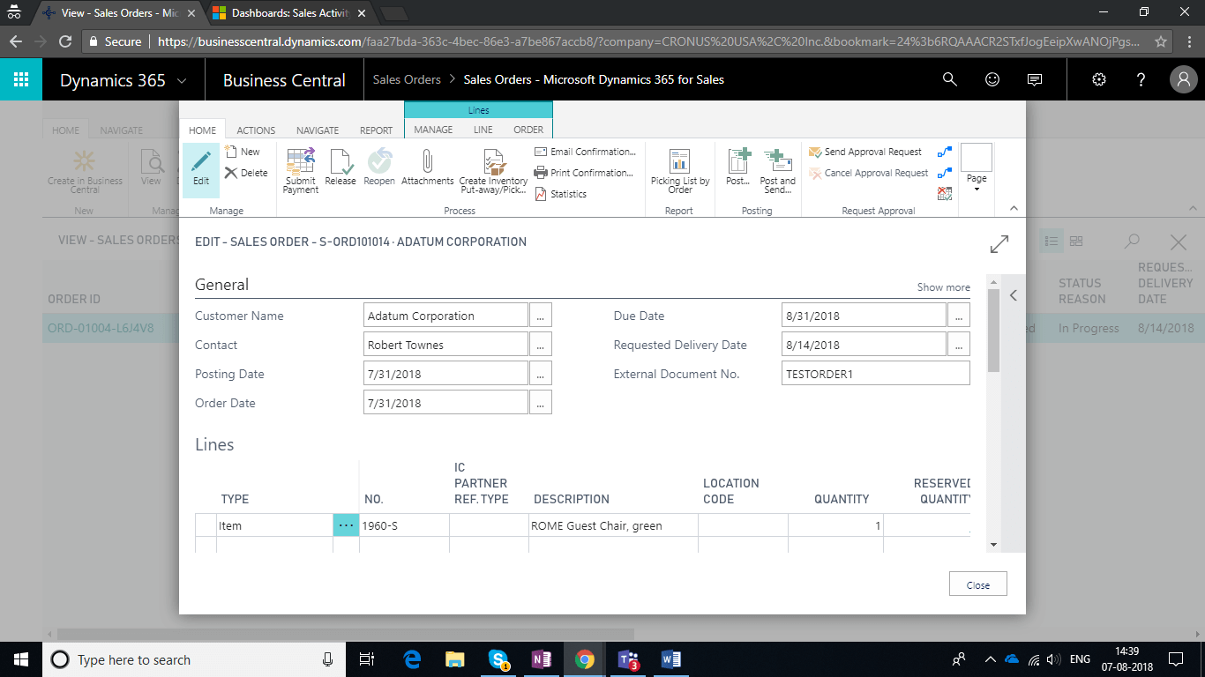The width and height of the screenshot is (1205, 677).
Task: Expand the dialog to full screen
Action: tap(999, 244)
